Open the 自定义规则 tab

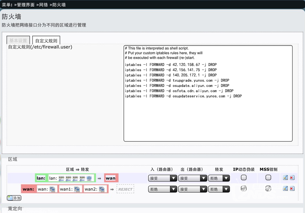point(46,40)
